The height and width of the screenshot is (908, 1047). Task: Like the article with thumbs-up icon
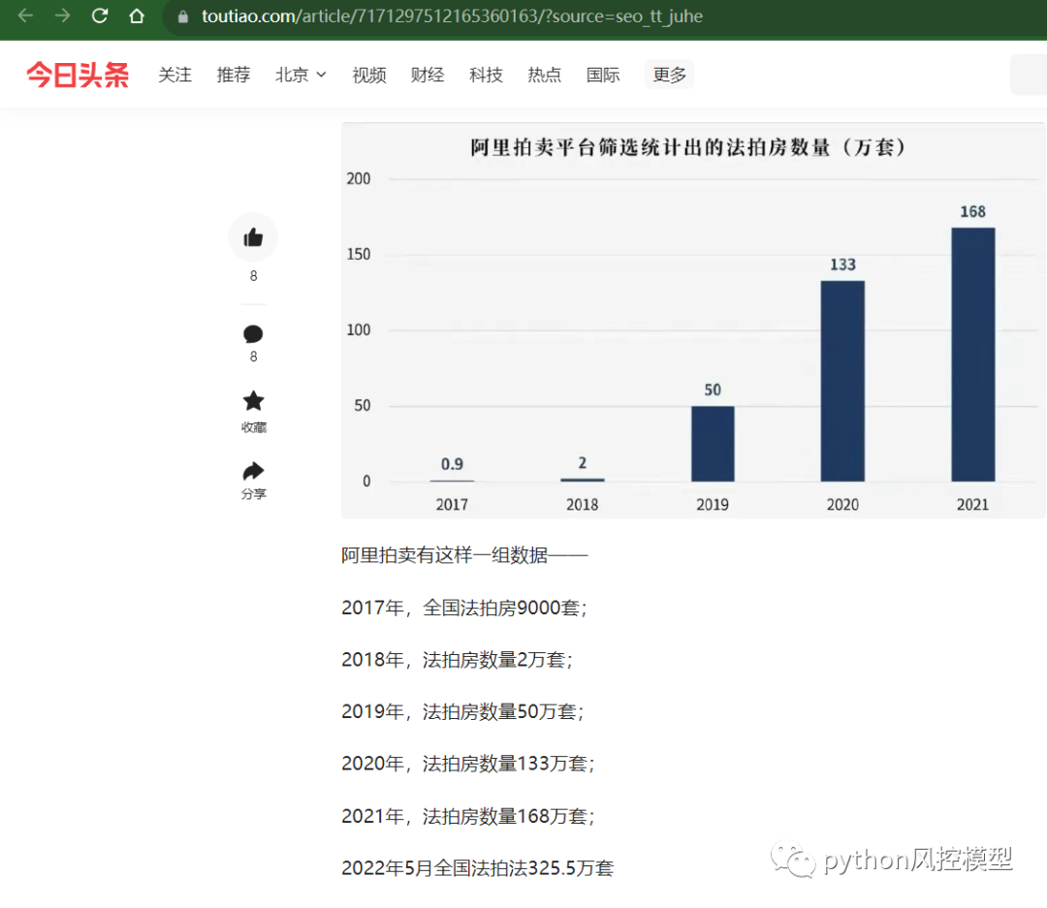pyautogui.click(x=253, y=237)
